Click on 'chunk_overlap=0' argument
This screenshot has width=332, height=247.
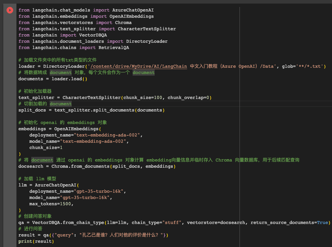coord(189,98)
